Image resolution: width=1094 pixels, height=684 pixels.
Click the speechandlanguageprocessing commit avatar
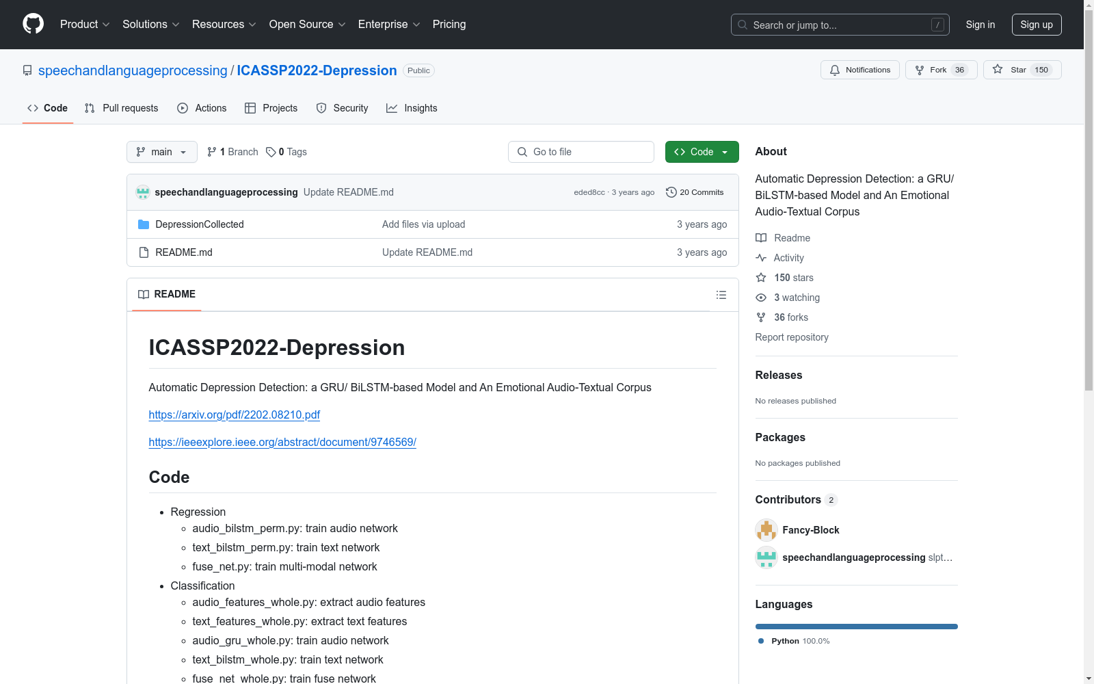click(143, 192)
